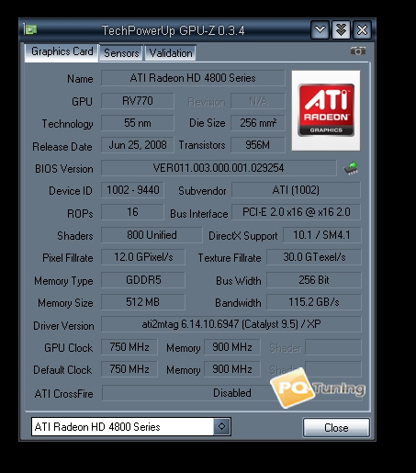Image resolution: width=416 pixels, height=473 pixels.
Task: Click the Die Size value 256 mm²
Action: (258, 123)
